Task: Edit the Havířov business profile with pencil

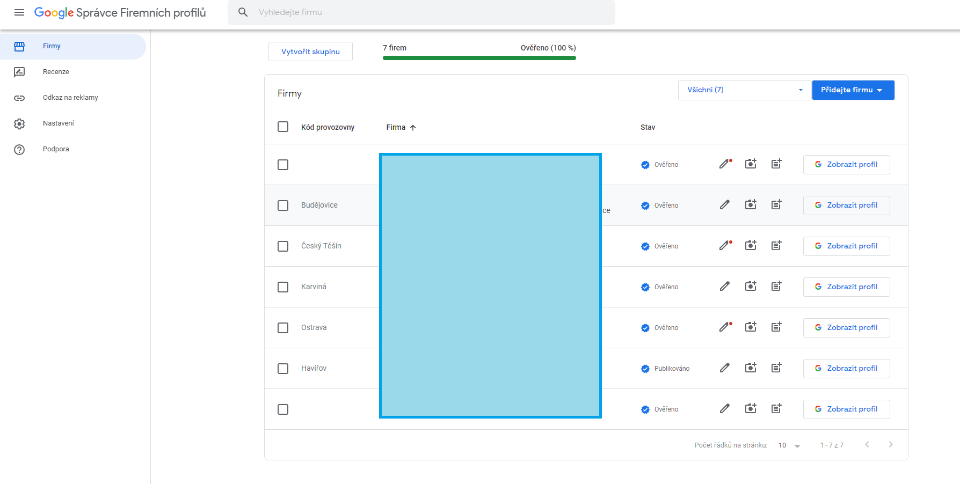Action: tap(725, 368)
